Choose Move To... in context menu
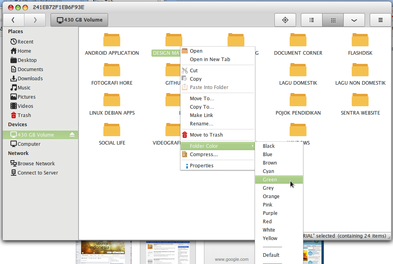Viewport: 393px width, 264px height. click(x=218, y=98)
